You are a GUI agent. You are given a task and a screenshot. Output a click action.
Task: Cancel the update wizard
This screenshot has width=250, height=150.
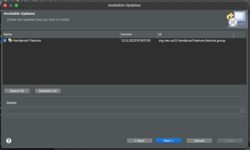(199, 141)
